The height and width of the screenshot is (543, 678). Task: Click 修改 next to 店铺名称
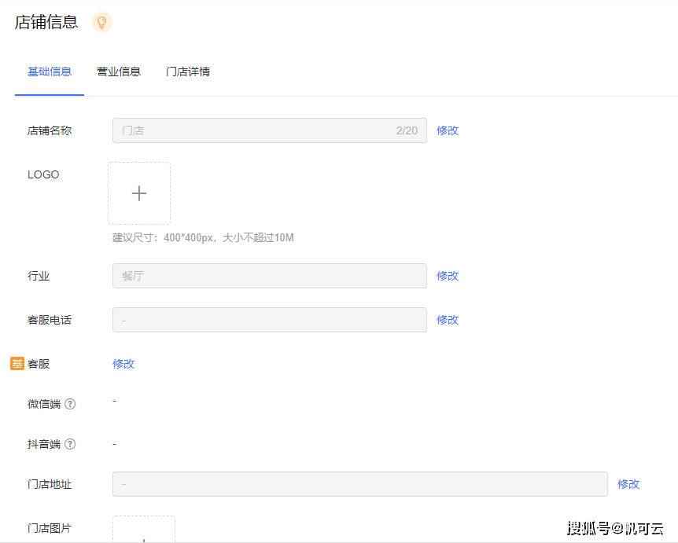point(447,130)
